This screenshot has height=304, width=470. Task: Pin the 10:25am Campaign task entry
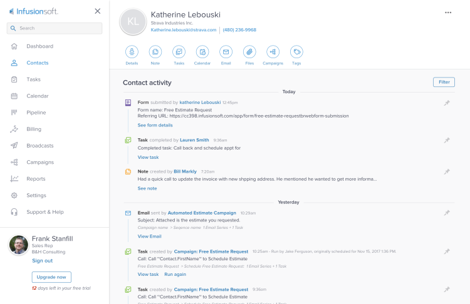[x=447, y=251]
